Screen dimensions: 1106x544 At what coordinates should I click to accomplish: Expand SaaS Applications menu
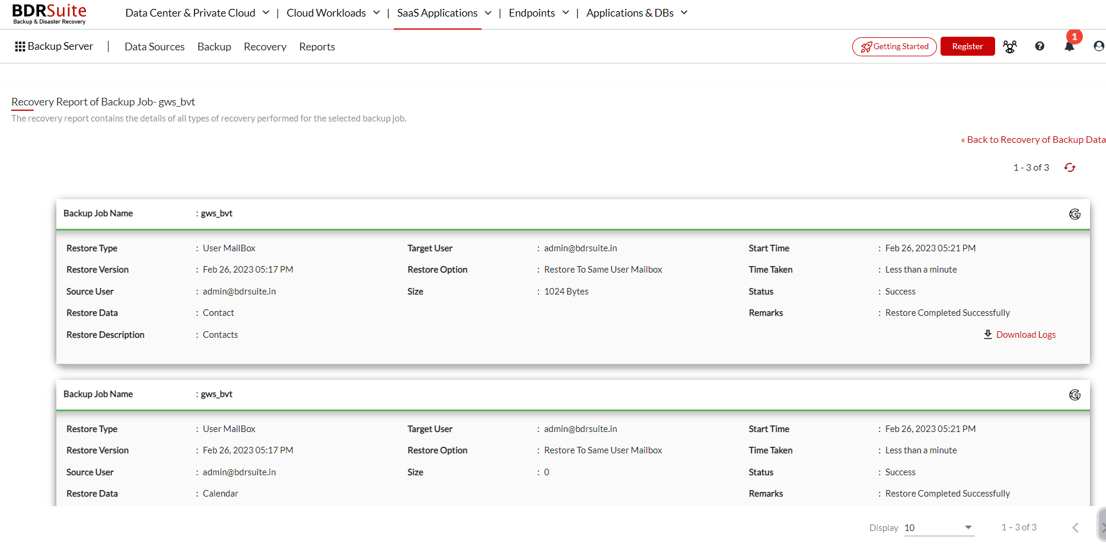point(444,13)
